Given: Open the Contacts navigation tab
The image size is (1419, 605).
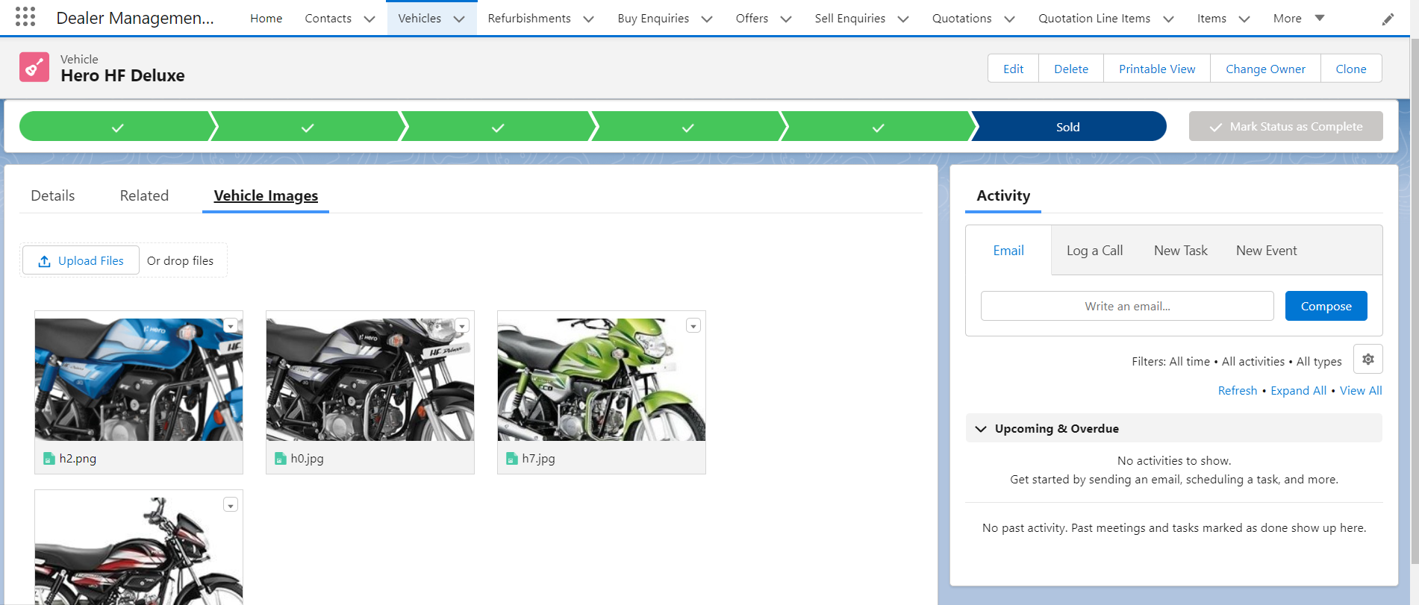Looking at the screenshot, I should (x=328, y=18).
